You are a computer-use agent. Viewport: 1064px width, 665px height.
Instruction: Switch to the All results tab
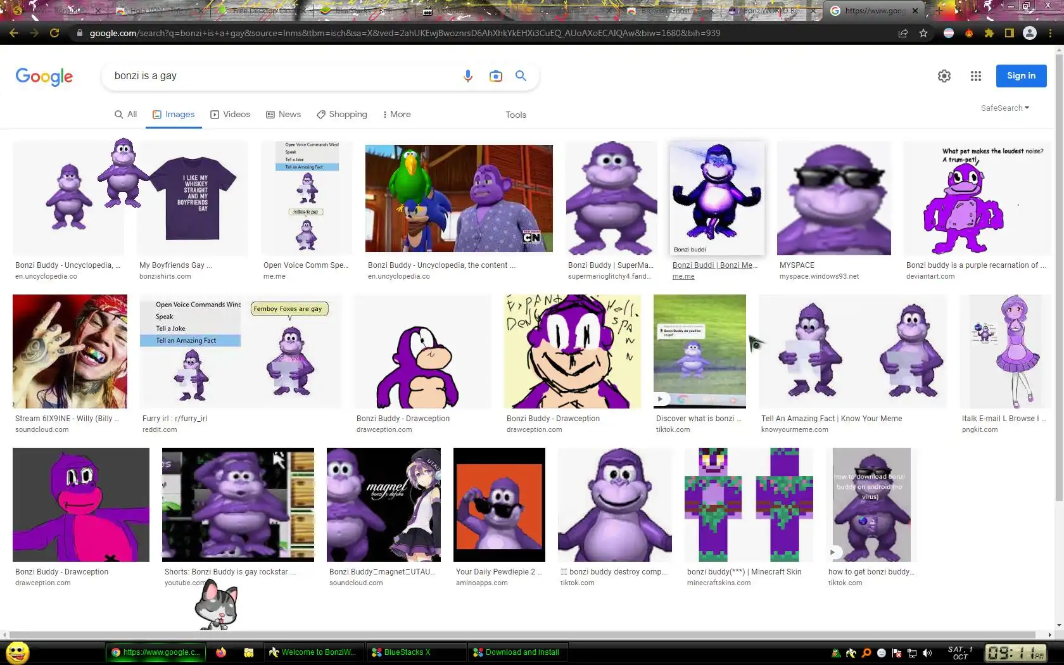125,115
